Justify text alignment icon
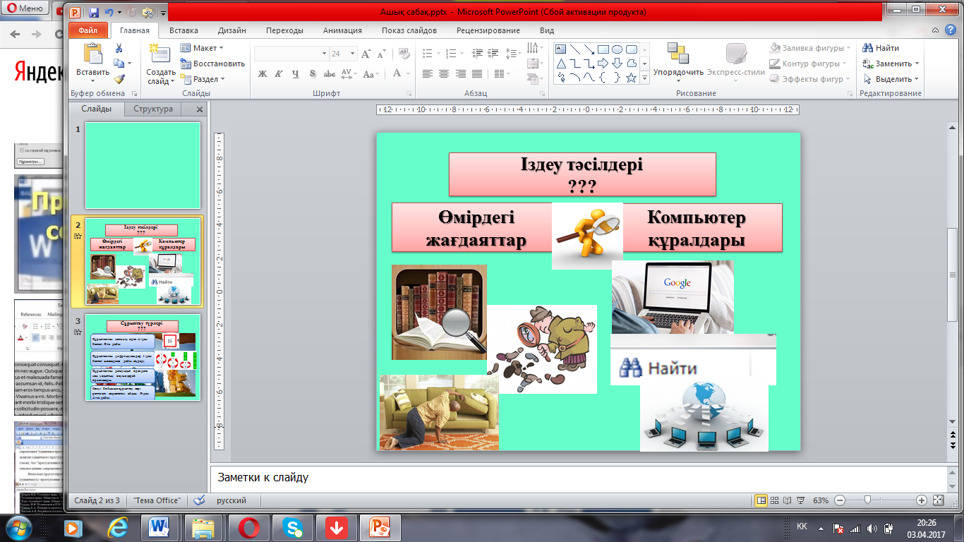This screenshot has width=964, height=542. click(478, 73)
